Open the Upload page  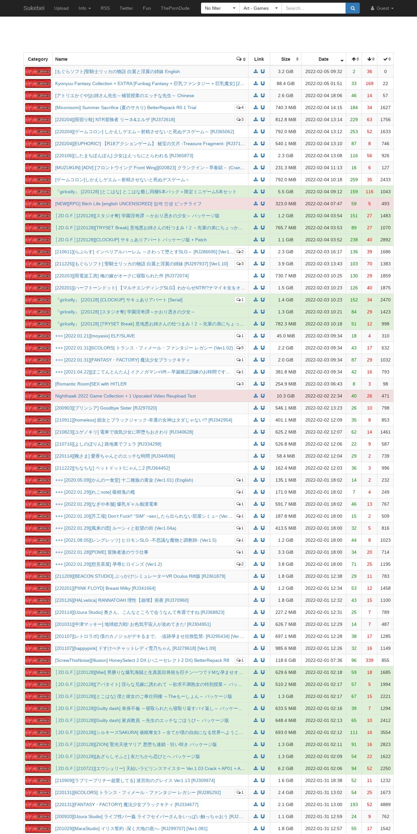point(61,8)
